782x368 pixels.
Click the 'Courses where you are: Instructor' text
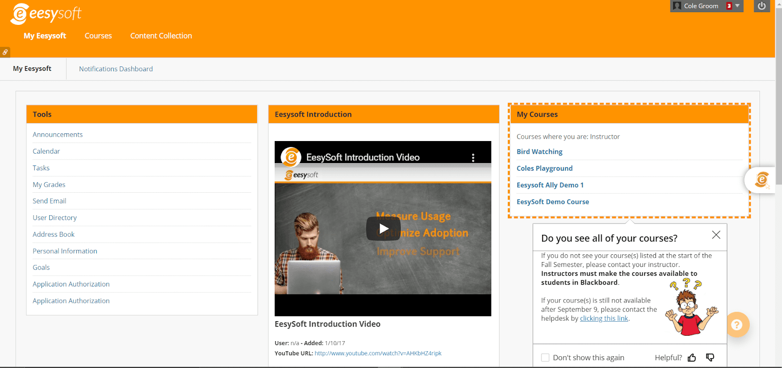(x=568, y=137)
